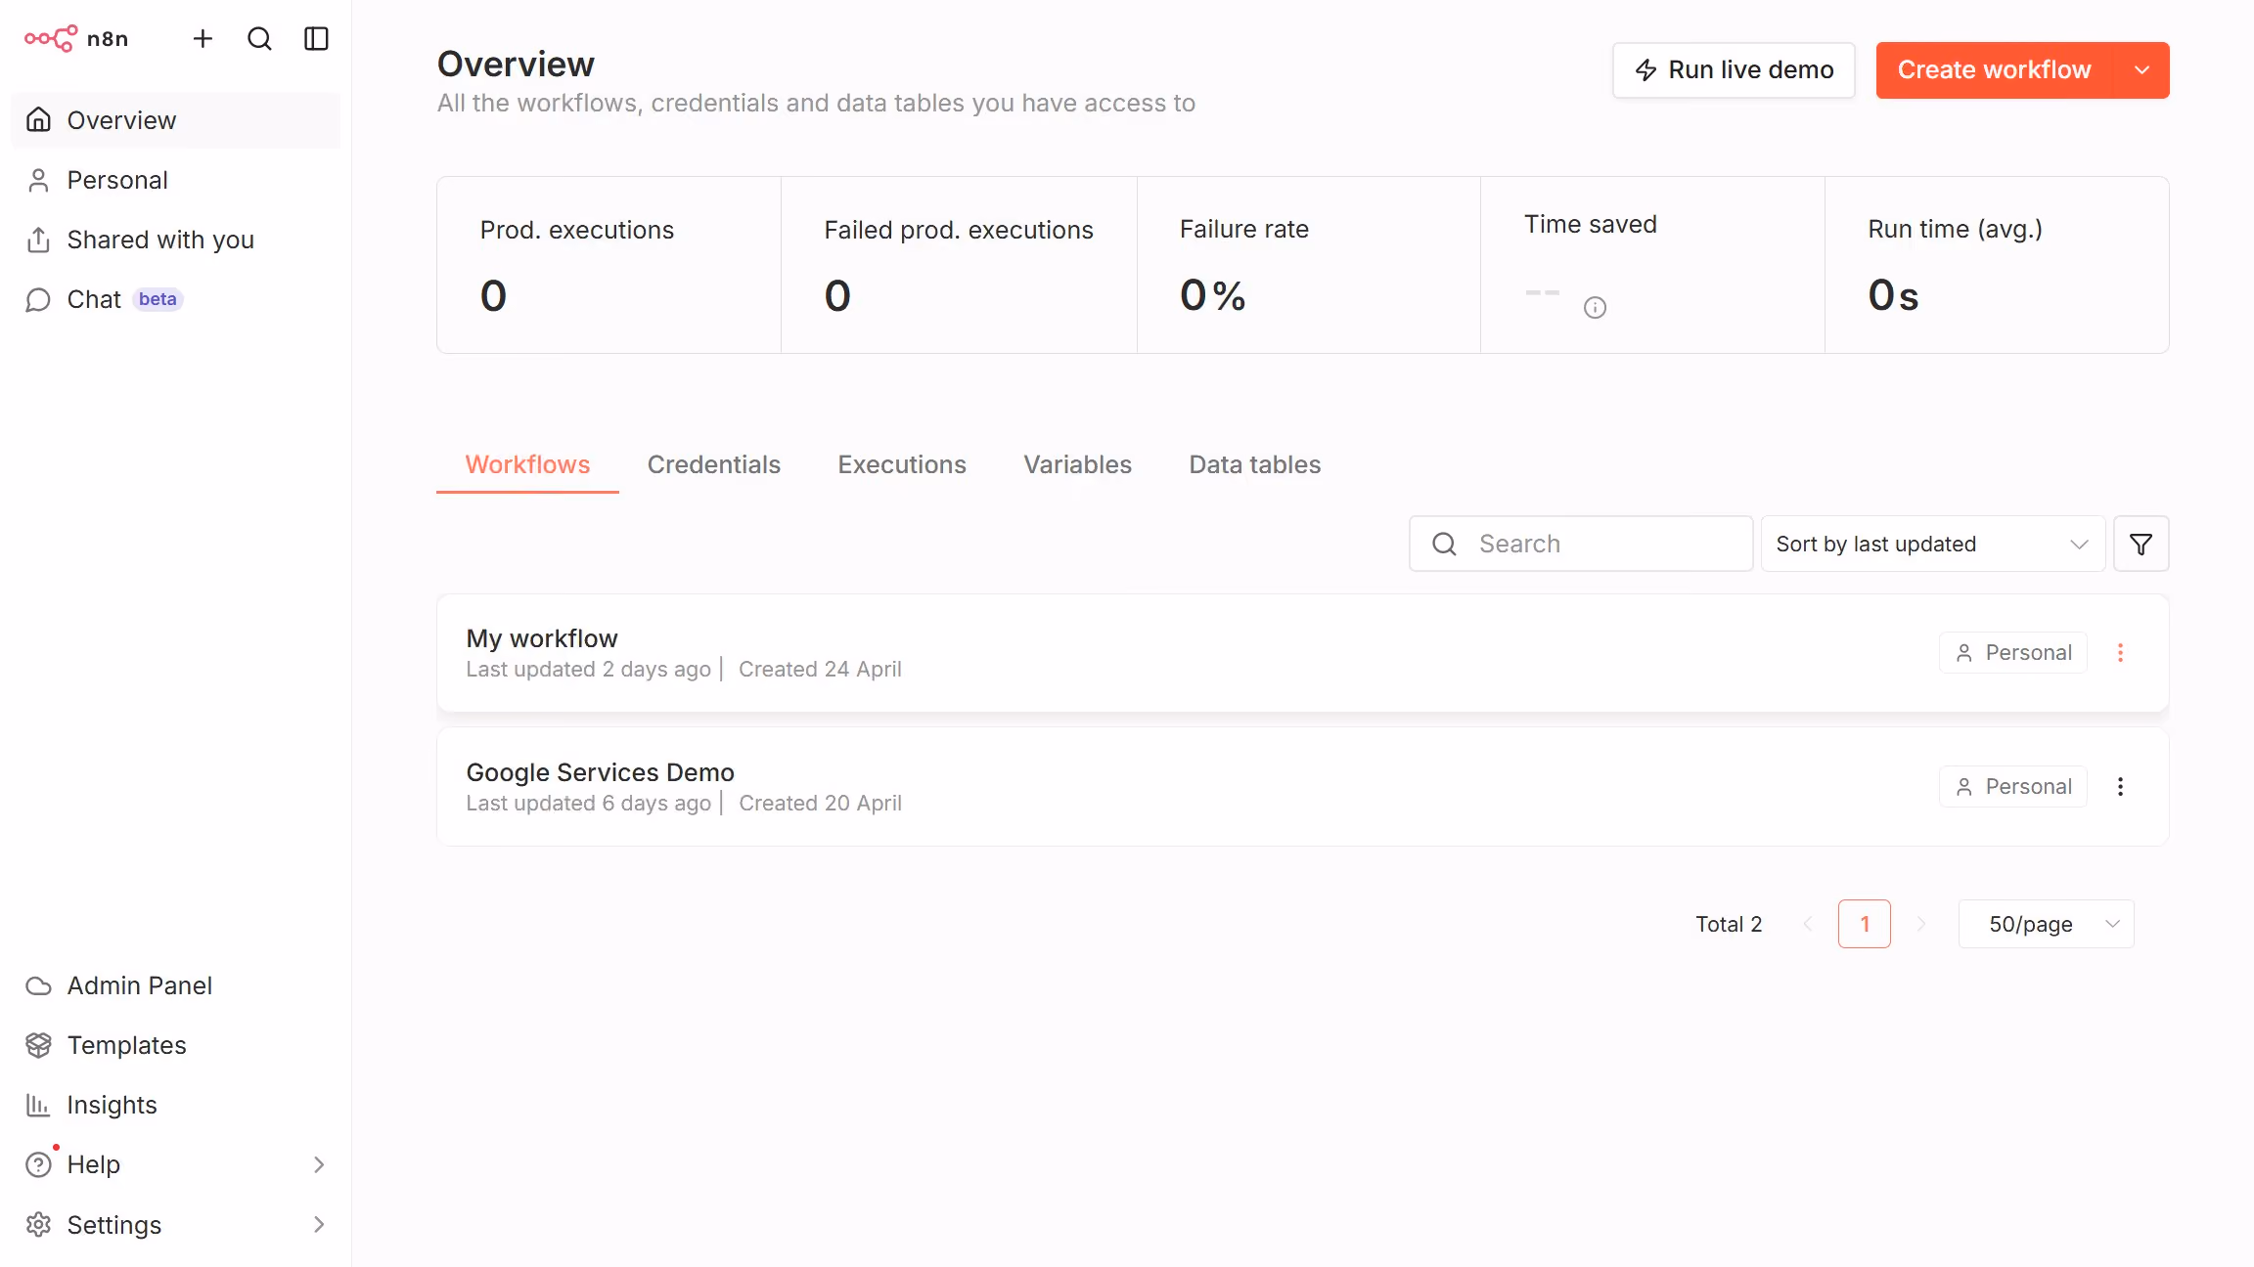The width and height of the screenshot is (2254, 1267).
Task: Select page 1 in pagination
Action: coord(1865,924)
